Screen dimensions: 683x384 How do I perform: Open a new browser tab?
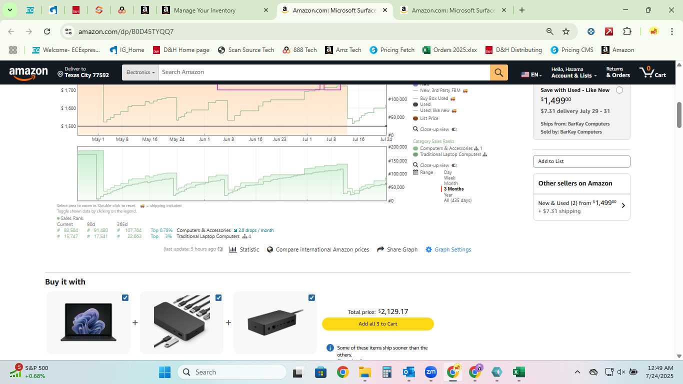522,10
